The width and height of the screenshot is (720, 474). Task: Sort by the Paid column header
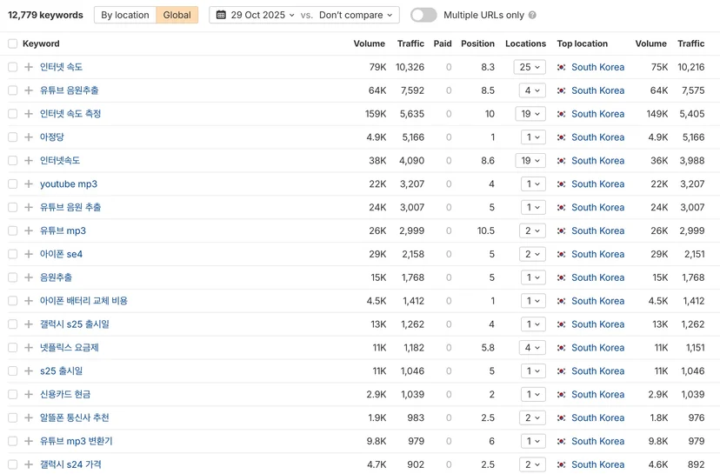[x=443, y=43]
